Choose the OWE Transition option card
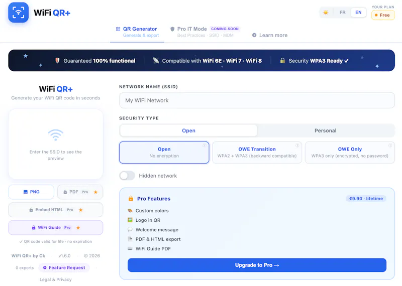This screenshot has width=402, height=286. (x=257, y=153)
